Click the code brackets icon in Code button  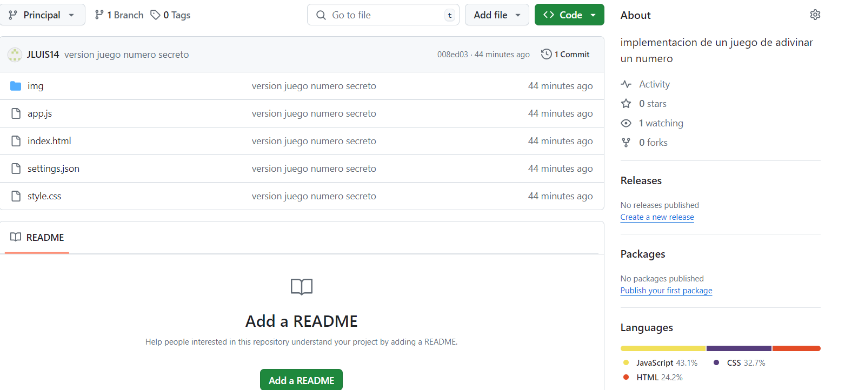[x=549, y=15]
